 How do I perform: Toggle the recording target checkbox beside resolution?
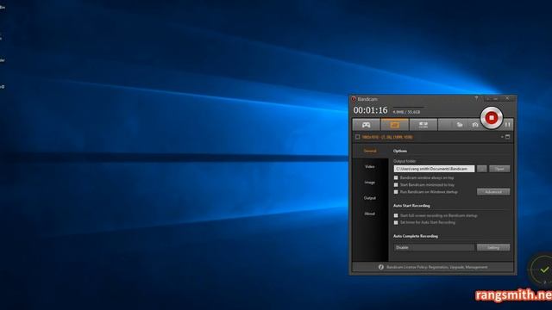357,137
